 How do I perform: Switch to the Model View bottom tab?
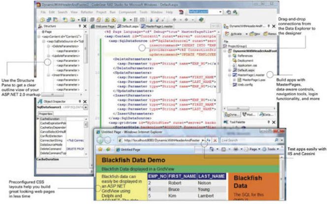(x=249, y=114)
